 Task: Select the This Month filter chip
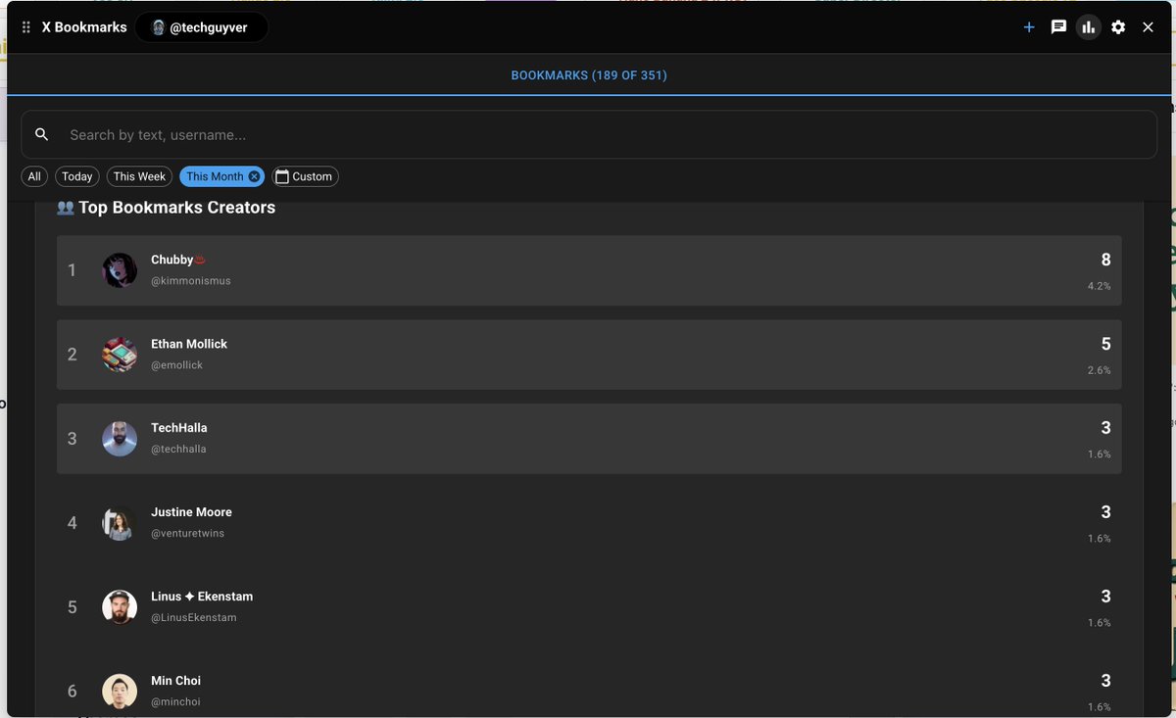point(216,176)
